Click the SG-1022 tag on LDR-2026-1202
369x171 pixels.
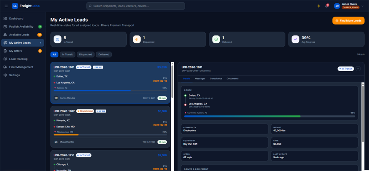click(x=101, y=111)
